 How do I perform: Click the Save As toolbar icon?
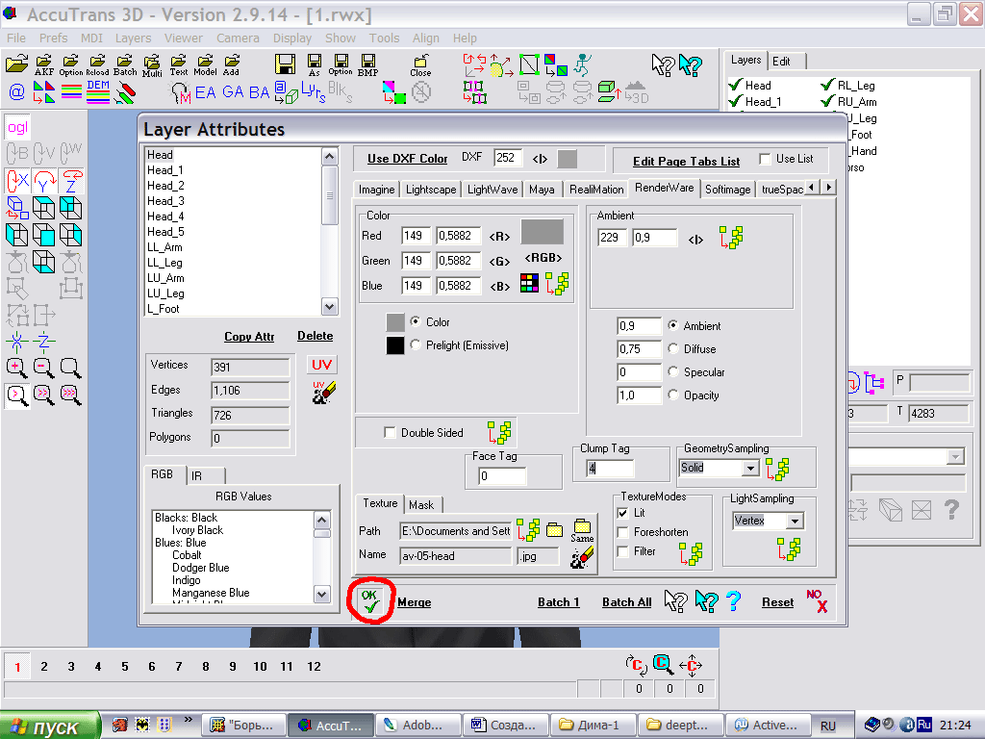tap(315, 64)
